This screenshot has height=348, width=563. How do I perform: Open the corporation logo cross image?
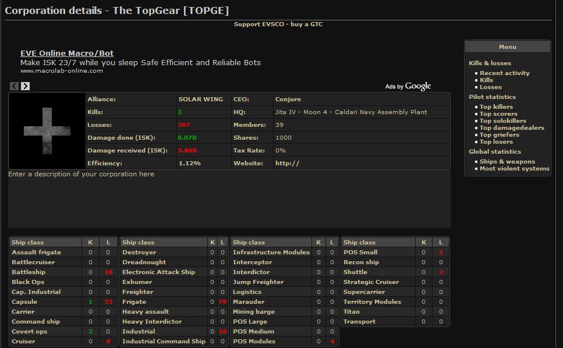pyautogui.click(x=47, y=131)
